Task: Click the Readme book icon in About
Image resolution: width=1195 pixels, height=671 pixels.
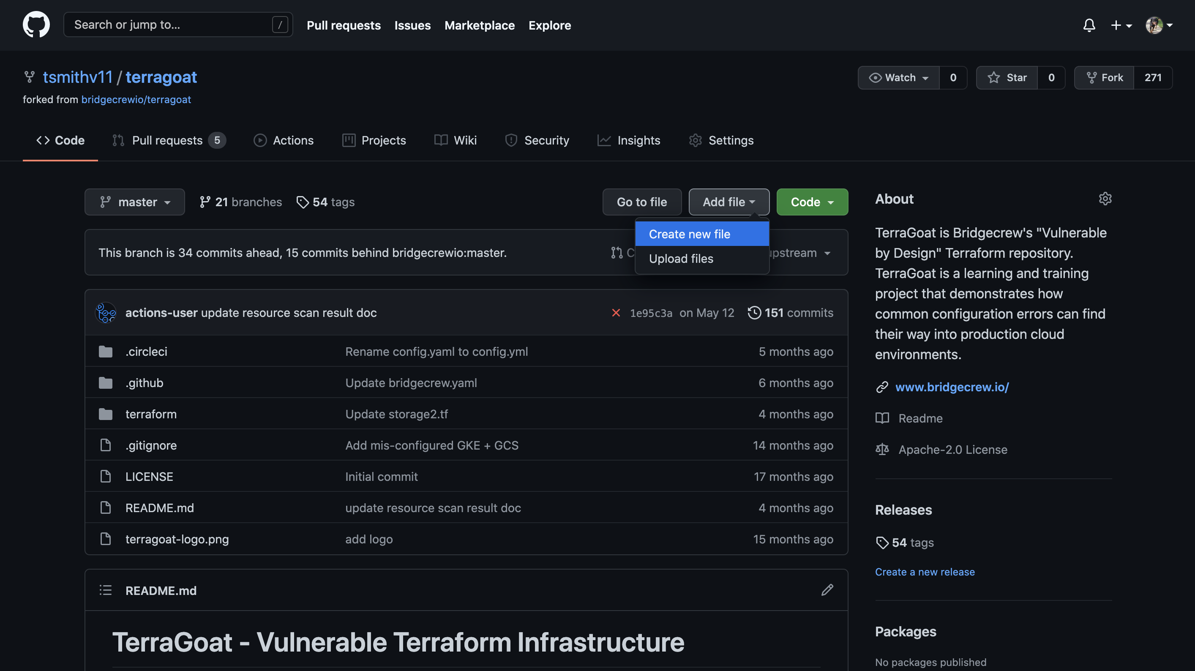Action: point(882,418)
